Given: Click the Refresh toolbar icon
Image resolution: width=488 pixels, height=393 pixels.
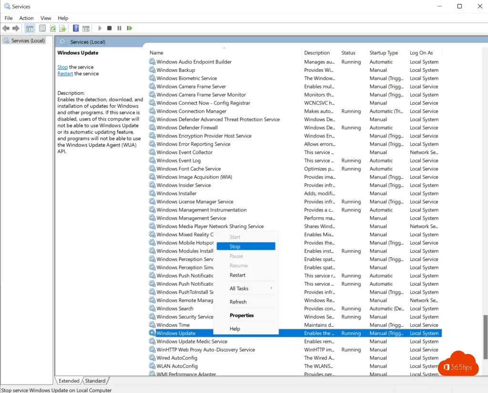Looking at the screenshot, I should click(x=52, y=28).
